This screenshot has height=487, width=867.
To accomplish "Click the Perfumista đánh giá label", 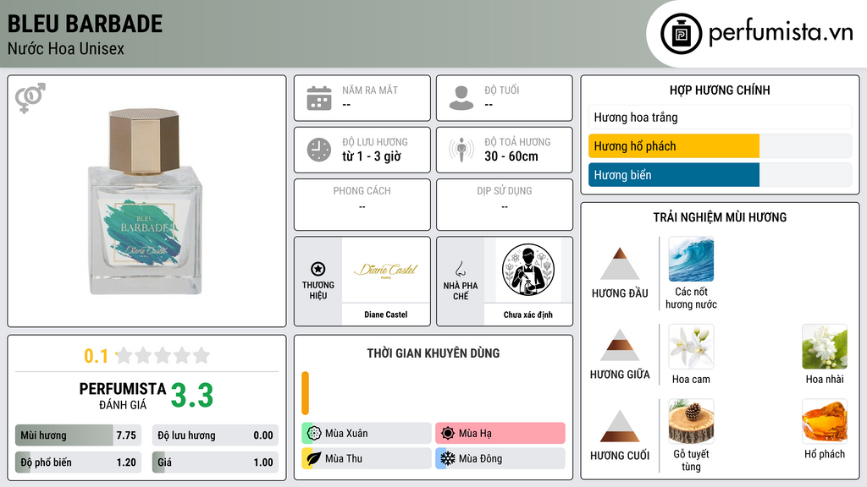I will [x=122, y=396].
